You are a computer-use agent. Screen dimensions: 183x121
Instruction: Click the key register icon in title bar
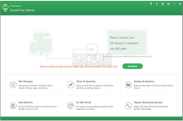pos(151,4)
